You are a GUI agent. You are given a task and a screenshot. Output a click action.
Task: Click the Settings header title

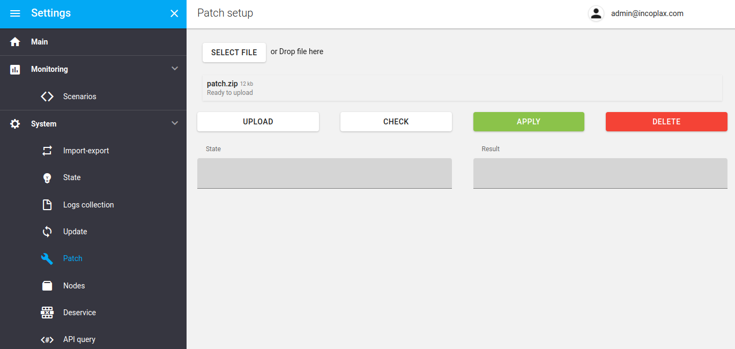pos(51,13)
